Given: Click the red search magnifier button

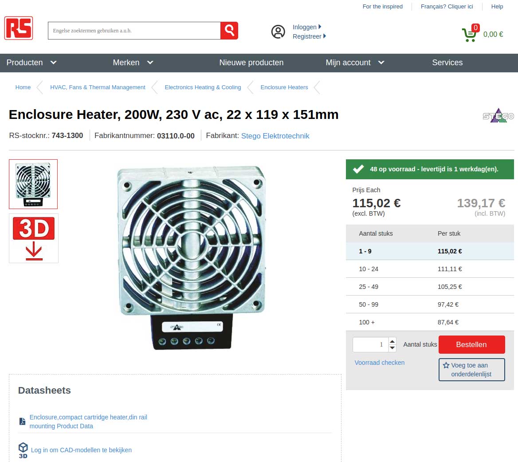Looking at the screenshot, I should click(x=229, y=31).
